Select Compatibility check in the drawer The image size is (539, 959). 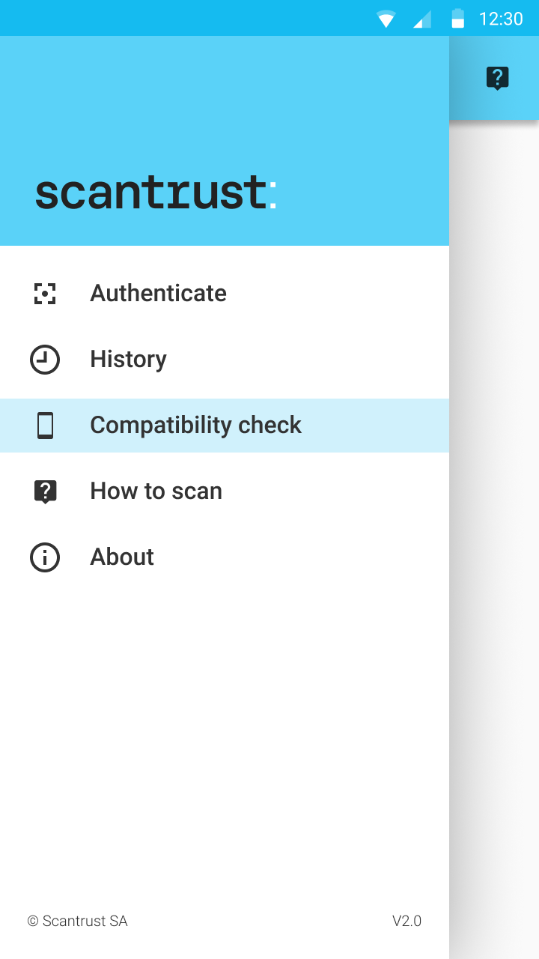[x=225, y=426]
